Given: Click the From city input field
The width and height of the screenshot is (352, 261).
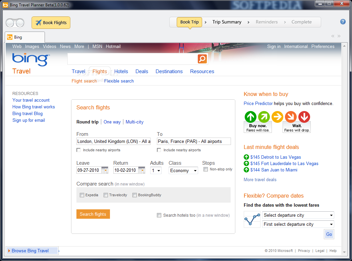Looking at the screenshot, I should [x=113, y=141].
